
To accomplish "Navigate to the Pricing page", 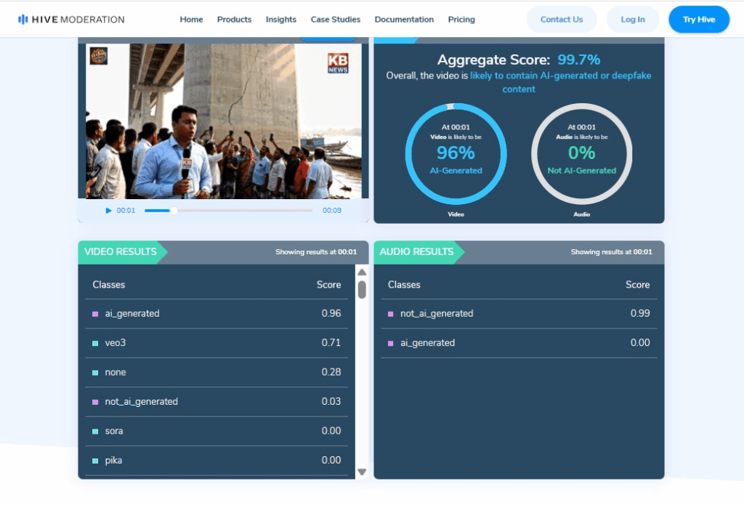I will coord(461,20).
